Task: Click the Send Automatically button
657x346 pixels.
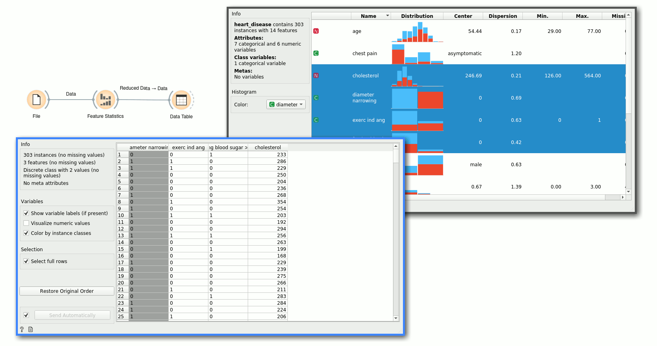Action: pos(72,315)
